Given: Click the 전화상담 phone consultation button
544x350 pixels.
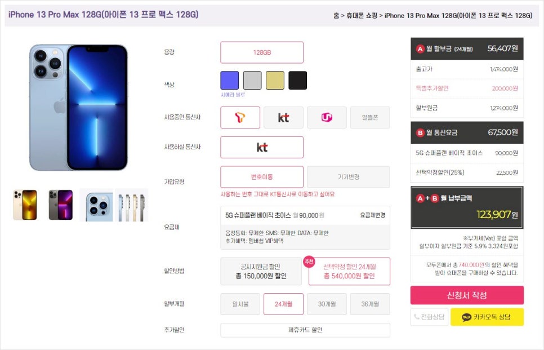Looking at the screenshot, I should (x=430, y=317).
